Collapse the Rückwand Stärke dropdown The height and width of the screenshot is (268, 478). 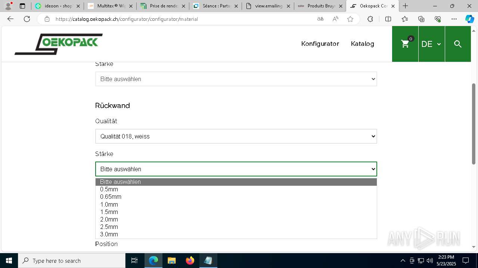[236, 169]
